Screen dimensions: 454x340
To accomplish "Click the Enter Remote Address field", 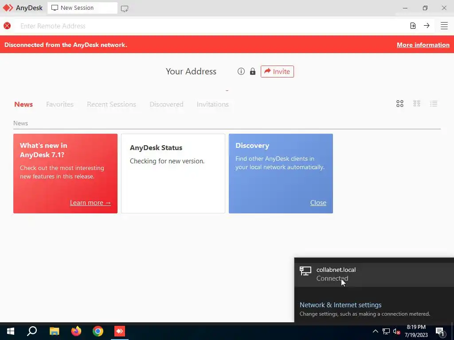I will 211,26.
